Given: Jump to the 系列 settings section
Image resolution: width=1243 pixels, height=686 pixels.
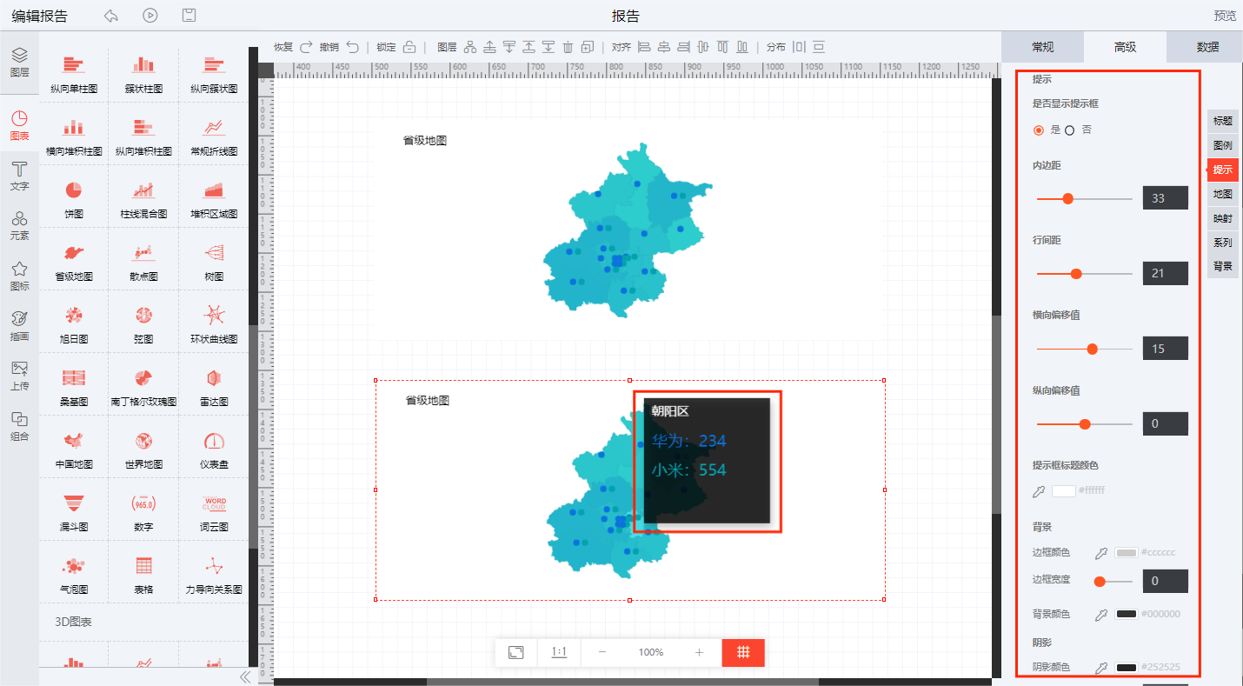Looking at the screenshot, I should click(x=1223, y=243).
